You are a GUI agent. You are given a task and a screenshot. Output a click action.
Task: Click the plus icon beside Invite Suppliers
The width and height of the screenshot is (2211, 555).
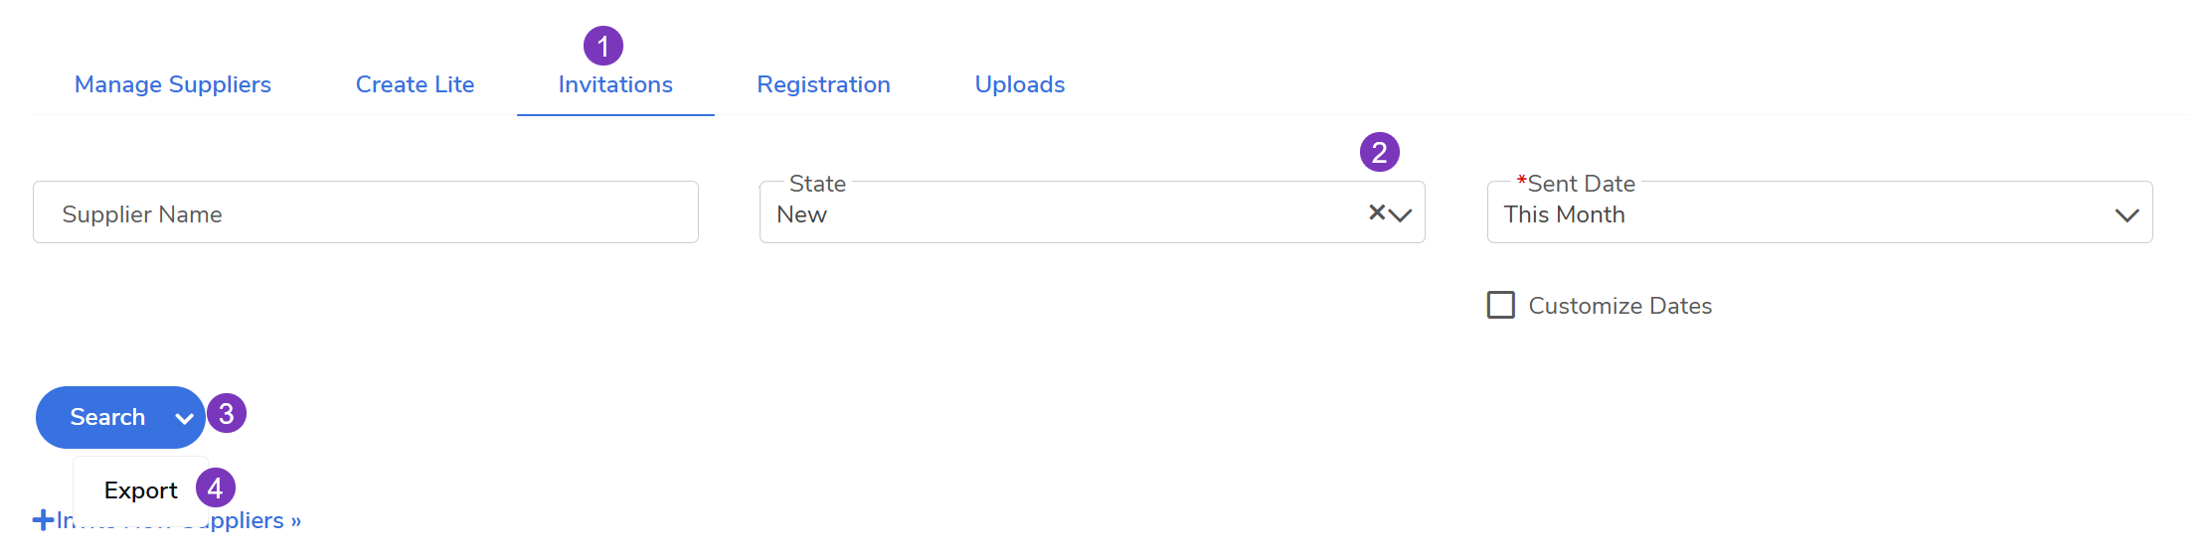point(43,519)
